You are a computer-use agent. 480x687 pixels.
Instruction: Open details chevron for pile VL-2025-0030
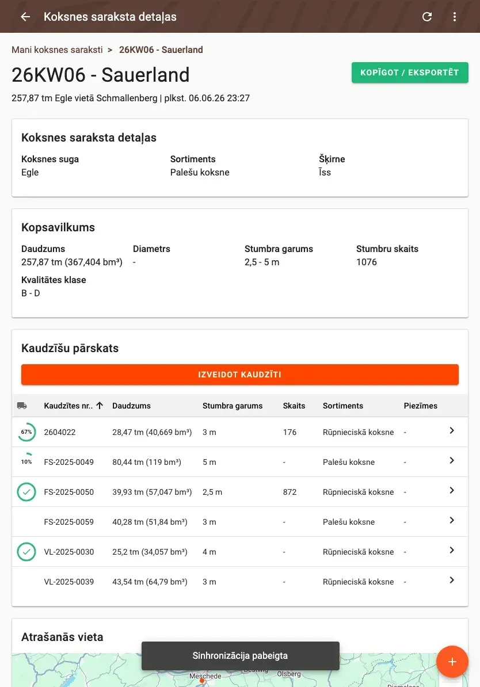pyautogui.click(x=451, y=550)
